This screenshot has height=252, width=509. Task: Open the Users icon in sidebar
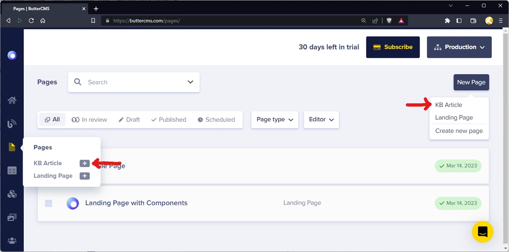point(12,241)
